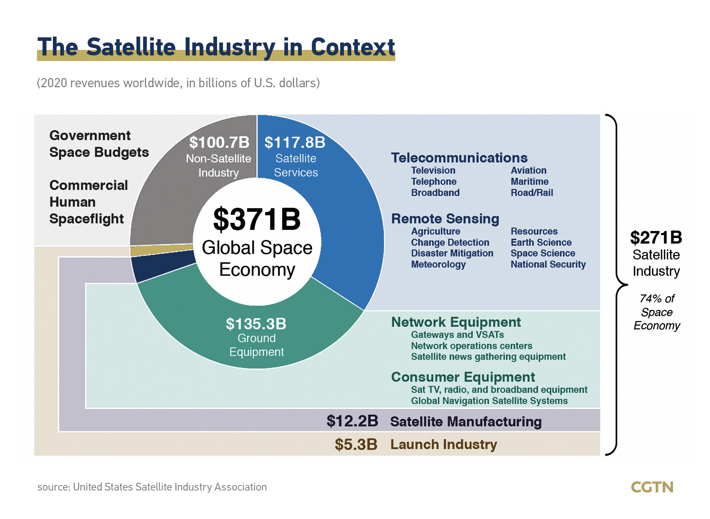Click the 'Change Detection' item
Image resolution: width=710 pixels, height=519 pixels.
pos(450,242)
